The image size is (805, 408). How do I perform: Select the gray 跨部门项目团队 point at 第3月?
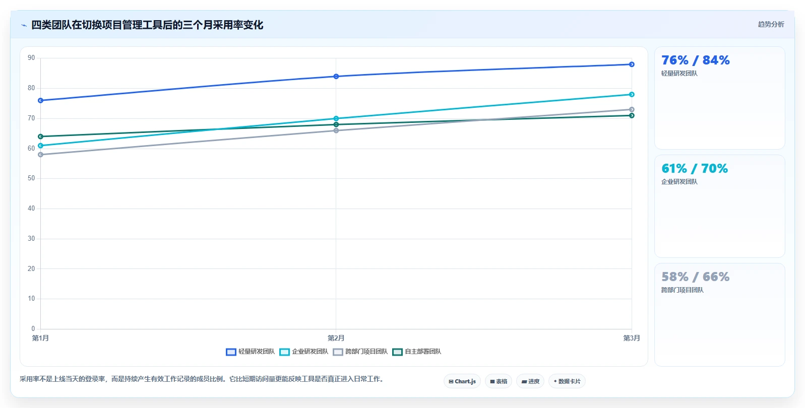(x=632, y=109)
